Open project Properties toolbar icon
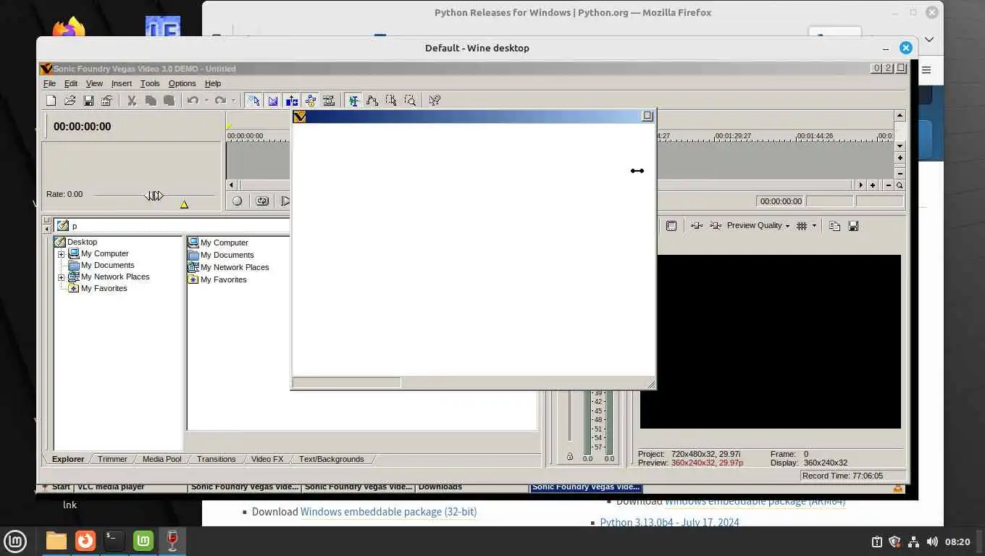 106,101
